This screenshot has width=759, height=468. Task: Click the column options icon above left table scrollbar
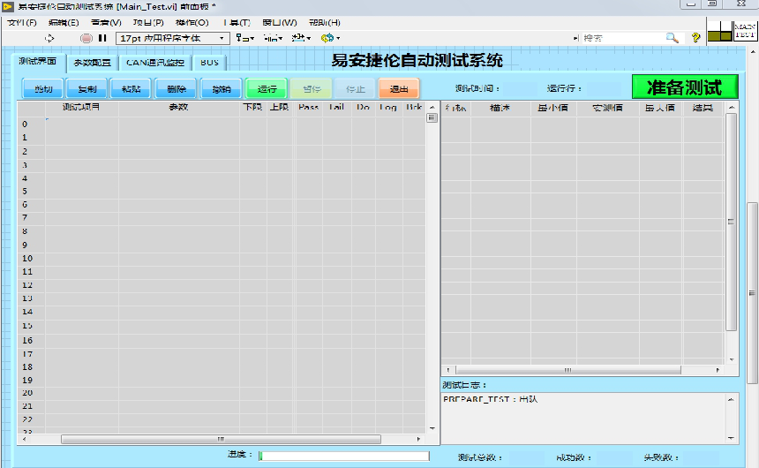[432, 117]
